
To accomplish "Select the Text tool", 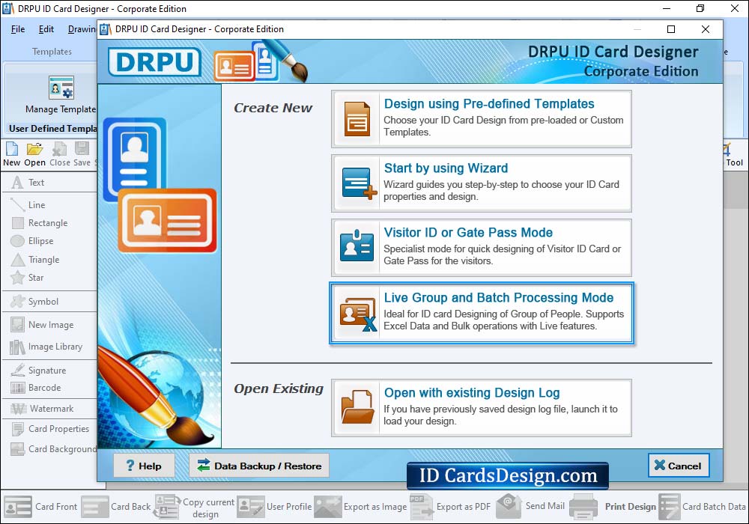I will pyautogui.click(x=28, y=183).
